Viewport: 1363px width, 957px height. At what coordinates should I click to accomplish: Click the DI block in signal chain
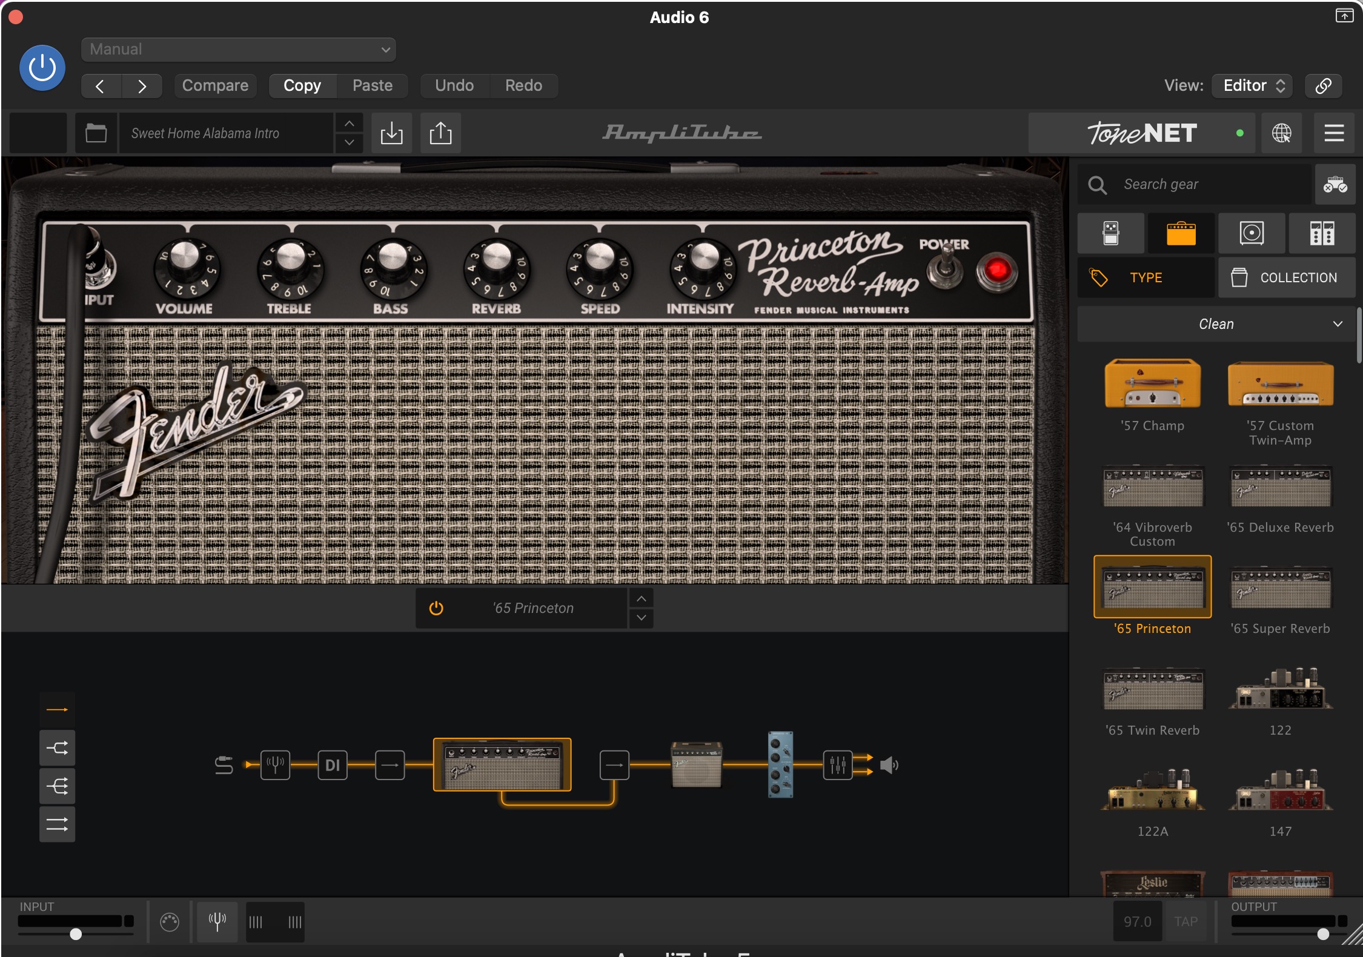click(333, 765)
